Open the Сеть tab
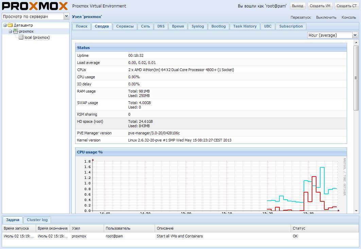The width and height of the screenshot is (361, 249). click(x=145, y=26)
